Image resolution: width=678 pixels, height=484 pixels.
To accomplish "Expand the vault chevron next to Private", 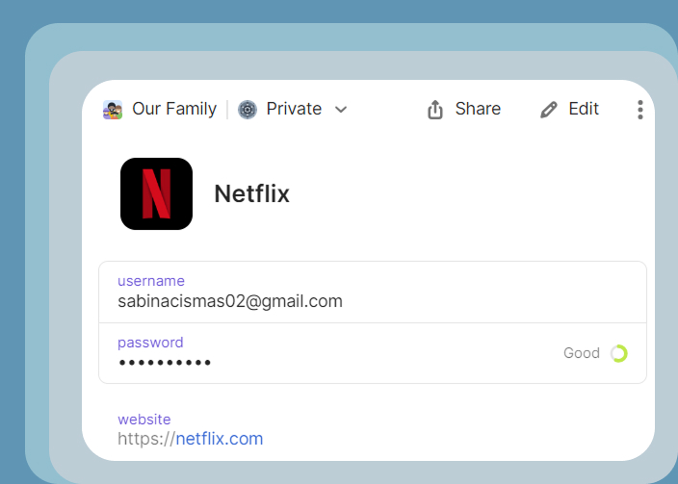I will (x=340, y=110).
